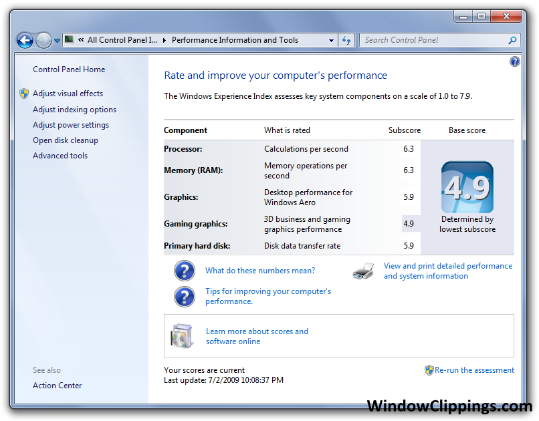This screenshot has height=421, width=539.
Task: Click the printer icon
Action: (x=363, y=271)
